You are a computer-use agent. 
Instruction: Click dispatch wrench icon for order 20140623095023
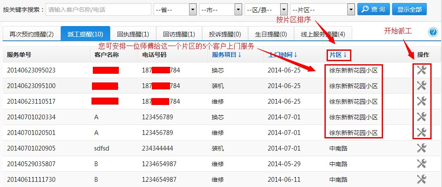[421, 70]
